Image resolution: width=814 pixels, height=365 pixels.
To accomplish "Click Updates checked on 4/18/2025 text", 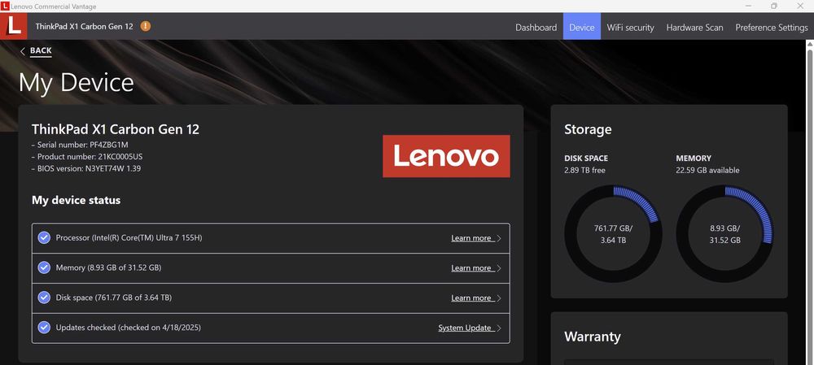I will (129, 328).
